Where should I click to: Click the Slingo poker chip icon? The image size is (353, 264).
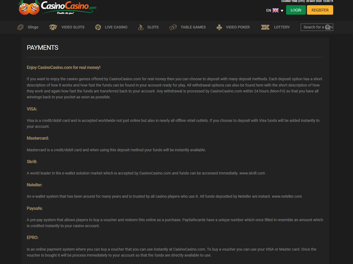(x=20, y=27)
